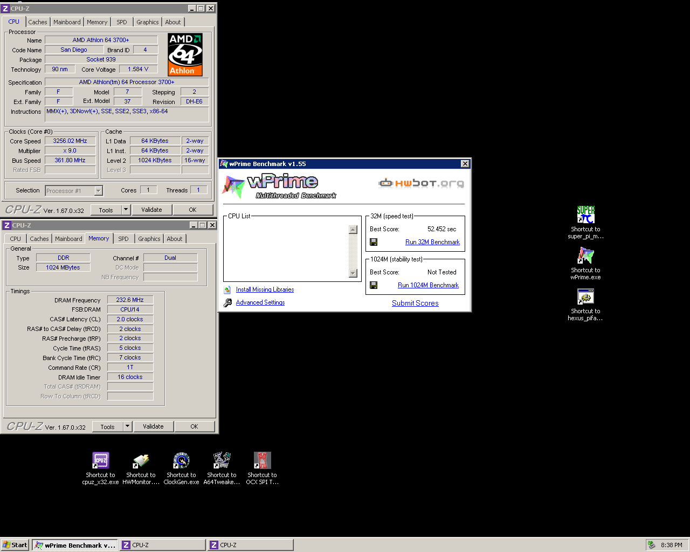Open SPD tab in lower CPU-Z window

[x=123, y=239]
